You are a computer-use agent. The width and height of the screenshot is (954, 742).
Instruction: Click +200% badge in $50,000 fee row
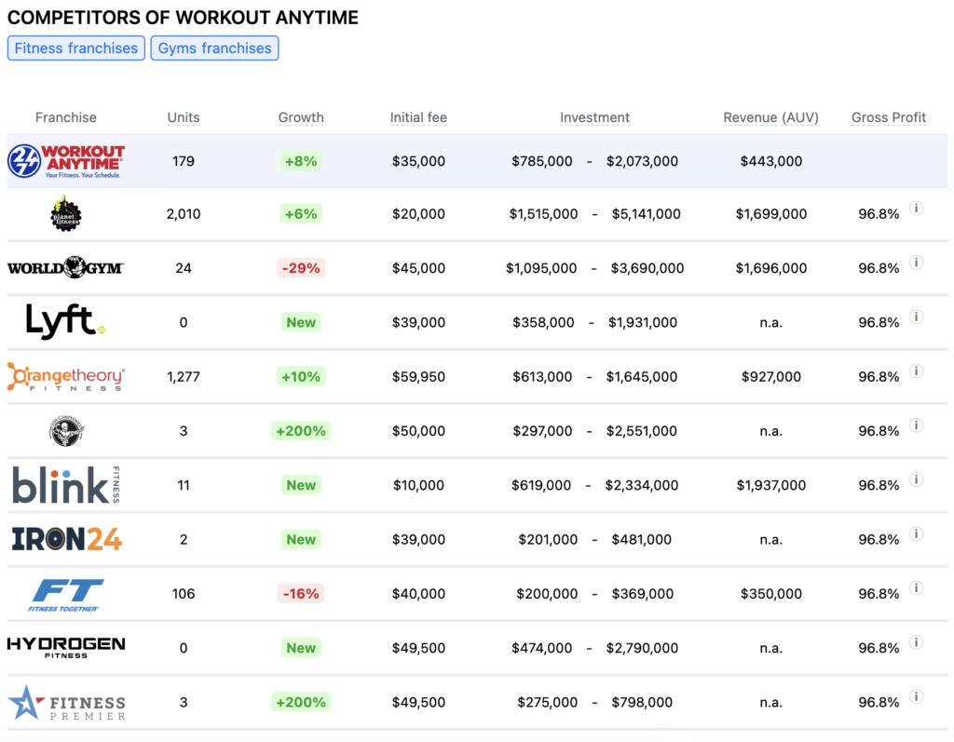pos(301,431)
